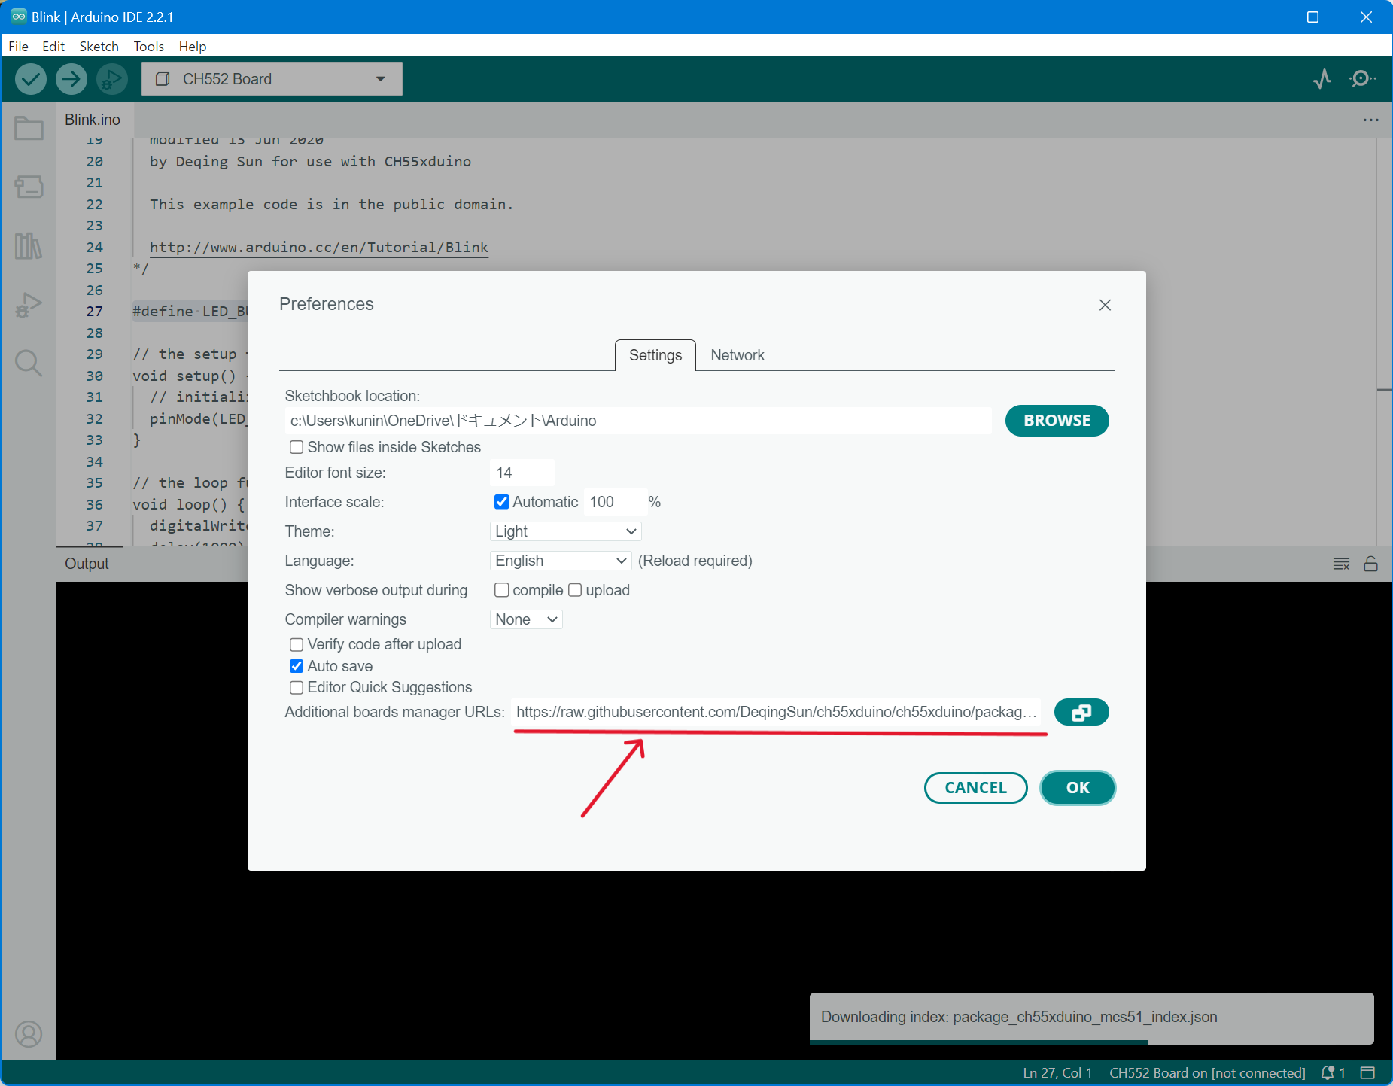Image resolution: width=1393 pixels, height=1086 pixels.
Task: Open the Language dropdown set to English
Action: click(561, 561)
